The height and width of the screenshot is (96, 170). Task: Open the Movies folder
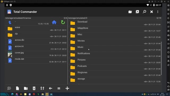point(115,42)
